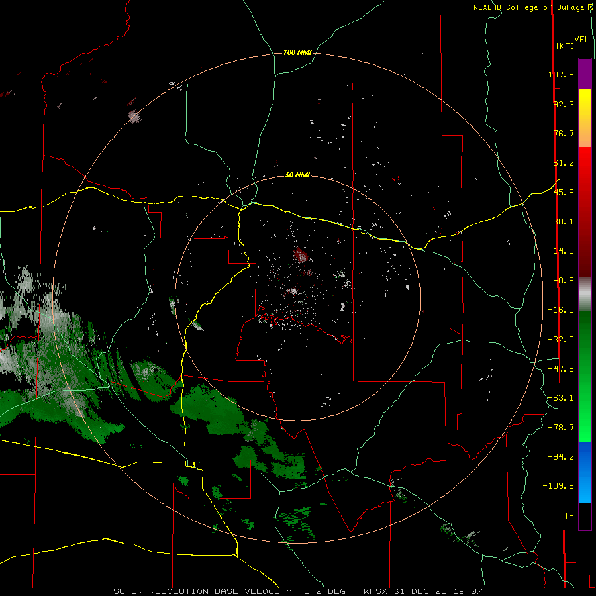Screen dimensions: 596x596
Task: Click the 14.5 legend value
Action: point(564,251)
